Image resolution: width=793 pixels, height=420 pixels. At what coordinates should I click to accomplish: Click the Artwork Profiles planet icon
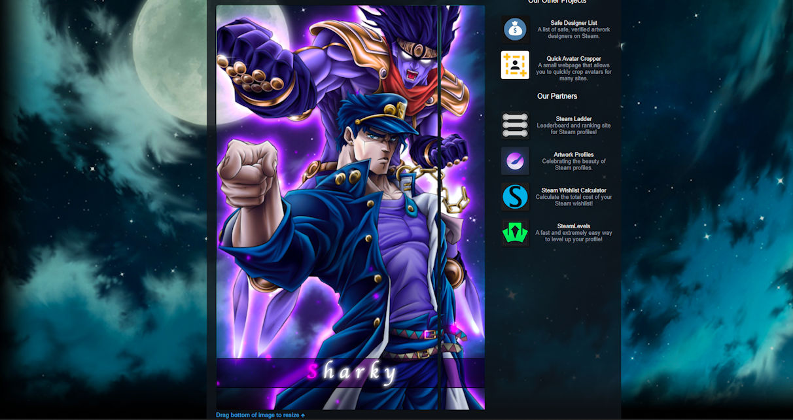click(515, 161)
